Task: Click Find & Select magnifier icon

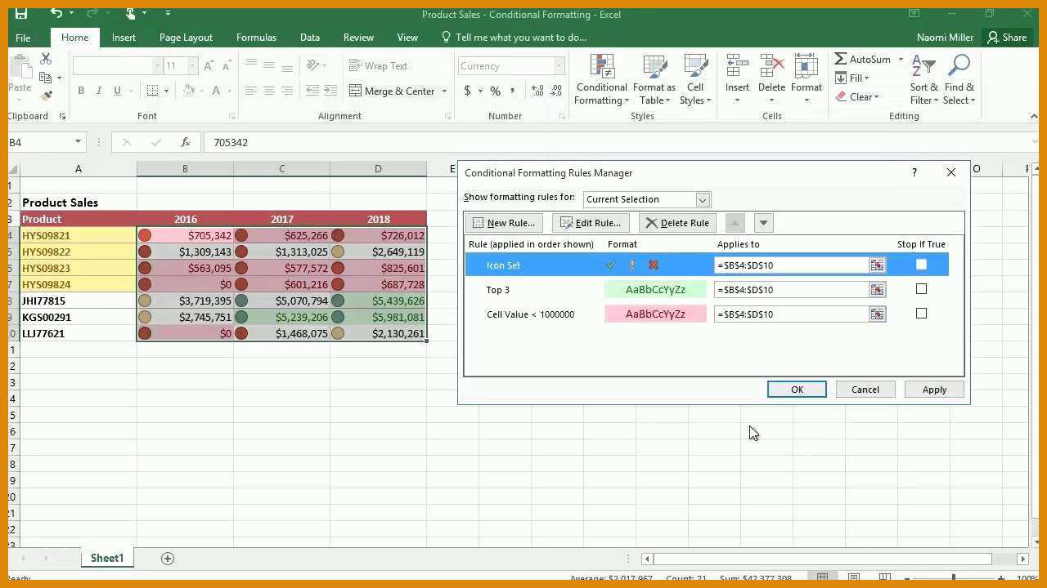Action: [x=959, y=67]
